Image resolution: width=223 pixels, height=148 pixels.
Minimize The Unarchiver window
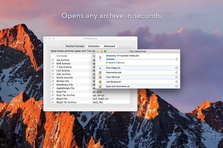(x=101, y=51)
